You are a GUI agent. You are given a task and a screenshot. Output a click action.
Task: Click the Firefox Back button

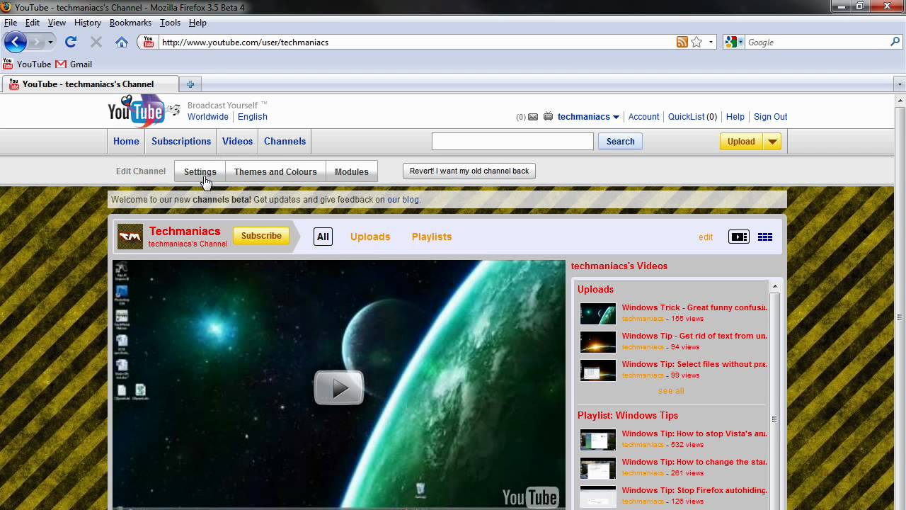pyautogui.click(x=15, y=42)
